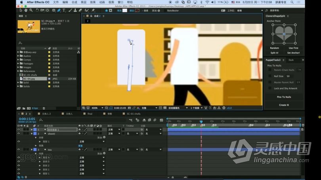The height and width of the screenshot is (180, 321).
Task: Select the Hand tool
Action: [x=26, y=10]
